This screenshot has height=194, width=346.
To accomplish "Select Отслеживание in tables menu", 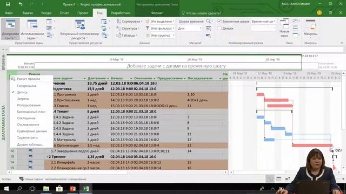I will 28,124.
